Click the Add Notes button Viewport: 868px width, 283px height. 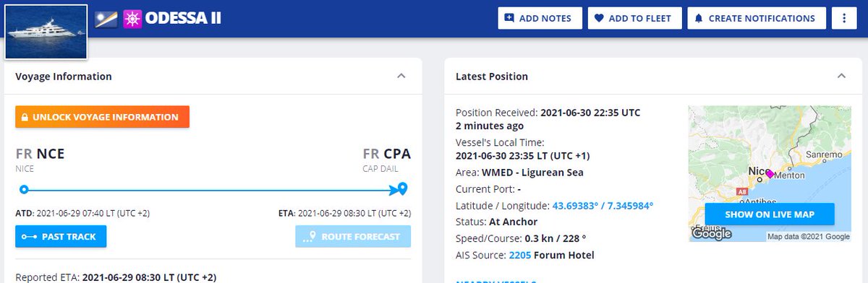pos(540,18)
